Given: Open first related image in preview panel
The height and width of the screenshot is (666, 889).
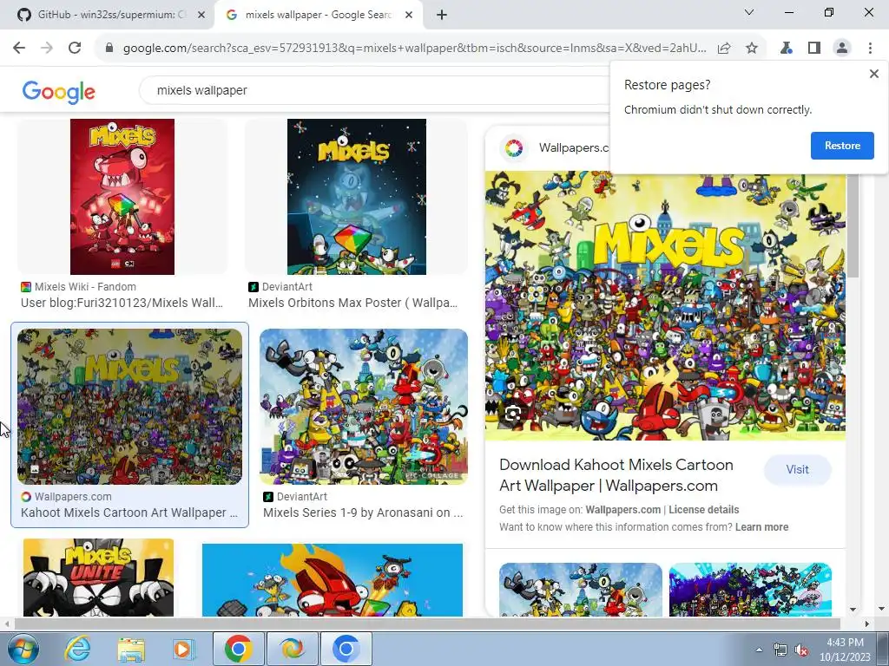Looking at the screenshot, I should 581,590.
